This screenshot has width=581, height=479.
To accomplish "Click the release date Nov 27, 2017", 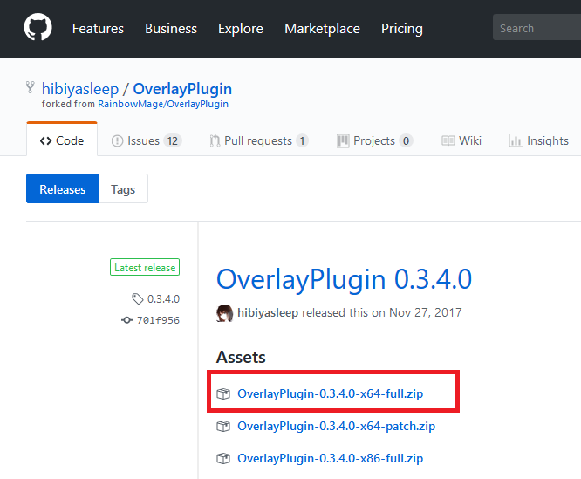I will click(x=426, y=312).
